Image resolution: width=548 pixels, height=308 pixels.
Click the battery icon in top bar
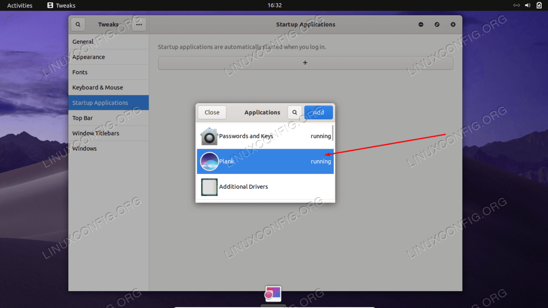[x=539, y=5]
